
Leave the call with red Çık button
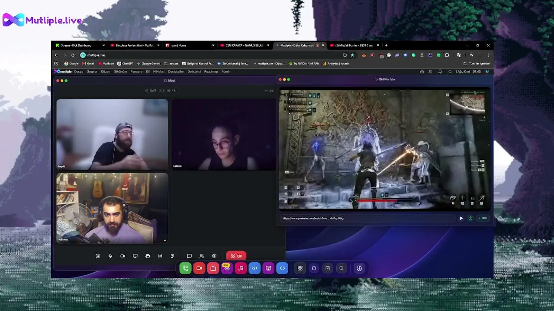[236, 256]
